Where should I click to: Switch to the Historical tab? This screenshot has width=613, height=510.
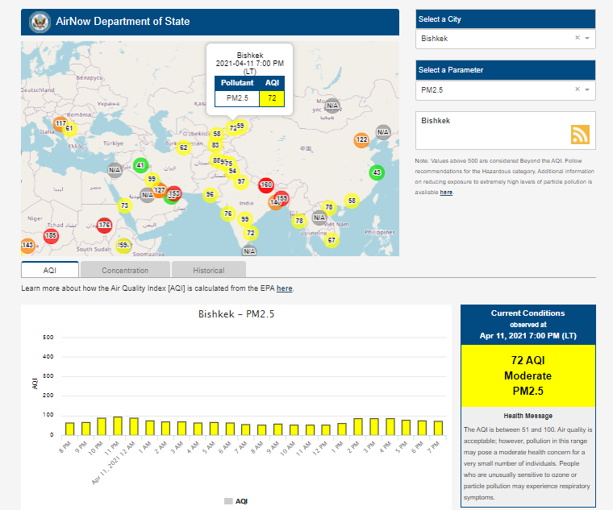click(208, 270)
